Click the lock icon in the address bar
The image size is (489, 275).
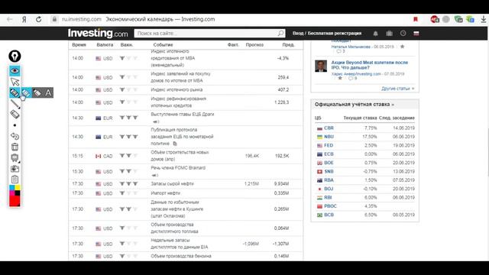(x=54, y=19)
